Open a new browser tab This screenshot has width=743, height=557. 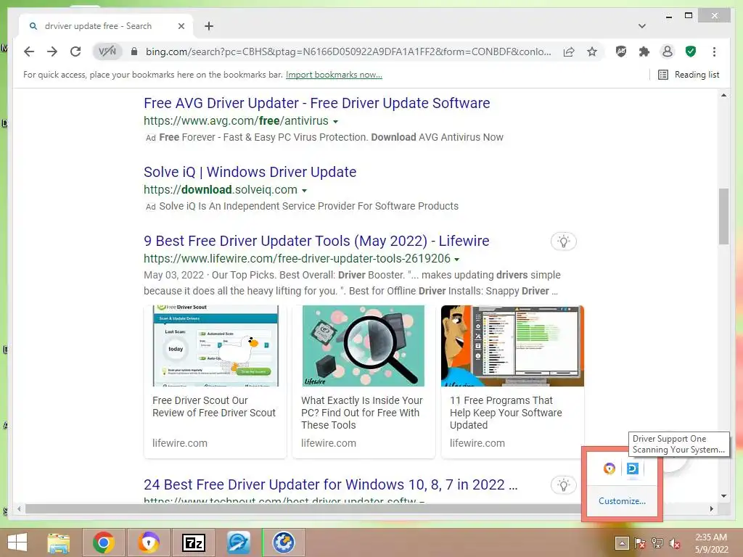click(209, 26)
